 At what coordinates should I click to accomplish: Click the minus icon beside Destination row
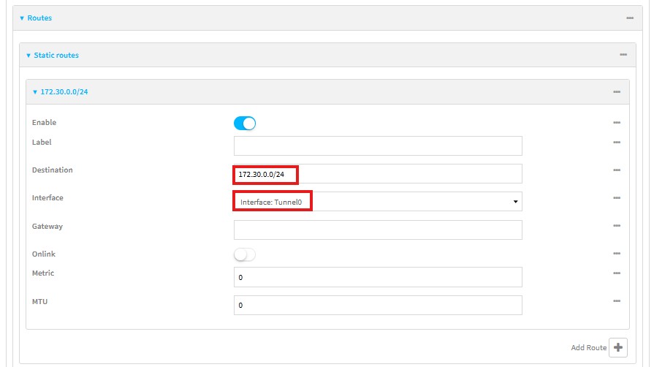pos(616,170)
